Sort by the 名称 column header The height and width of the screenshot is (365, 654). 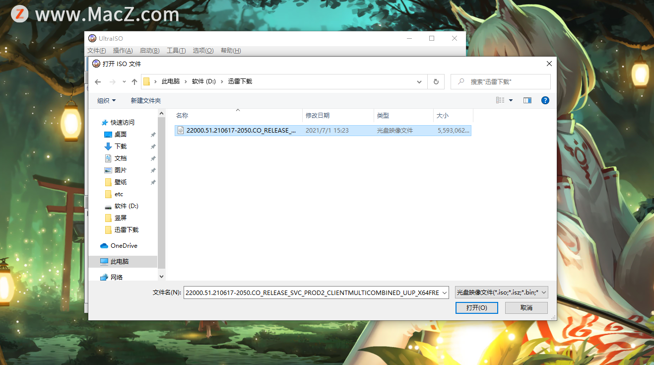pos(238,115)
